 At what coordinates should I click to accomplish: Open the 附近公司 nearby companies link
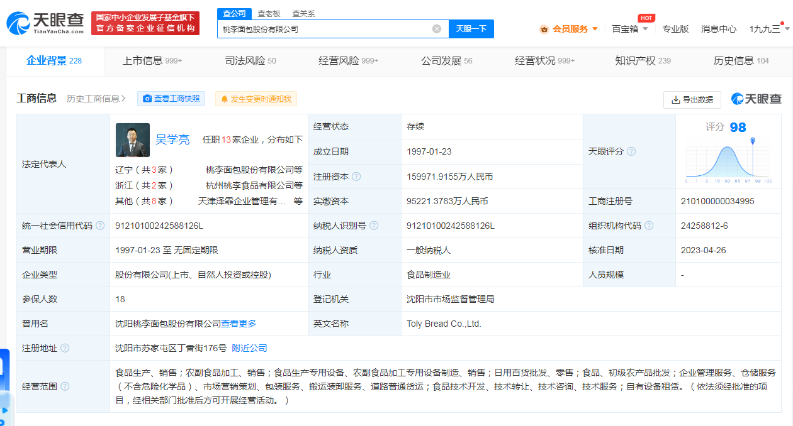(x=249, y=348)
